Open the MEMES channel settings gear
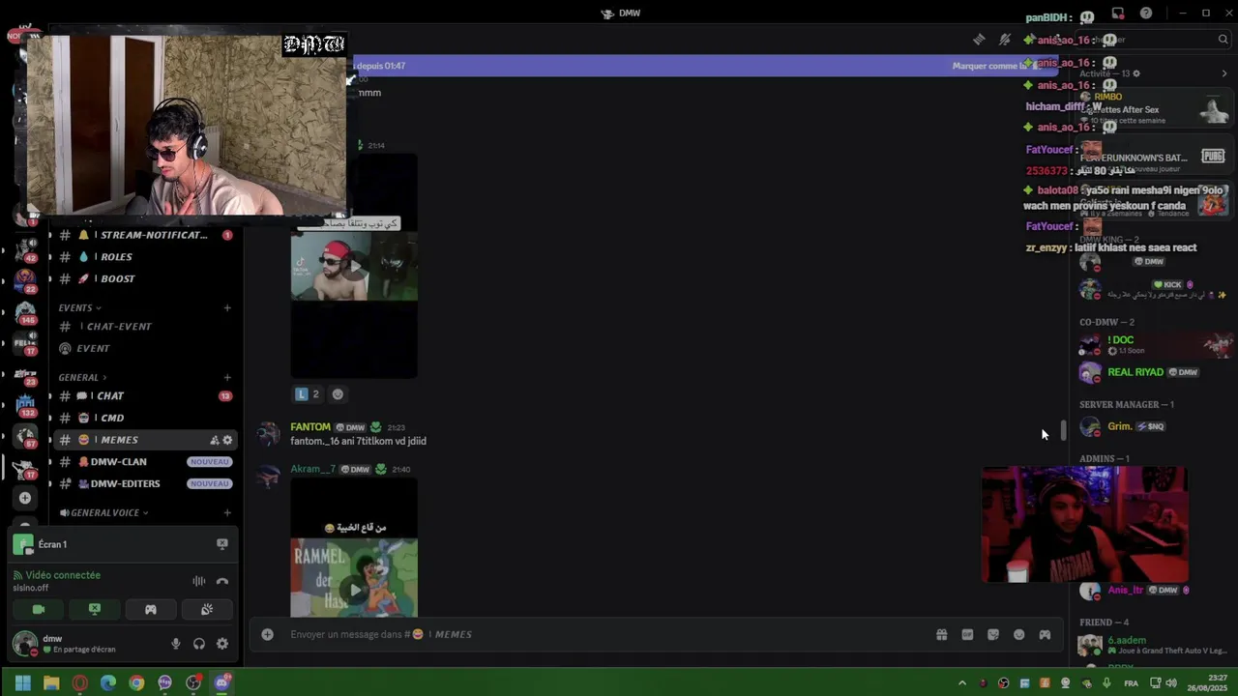Image resolution: width=1238 pixels, height=696 pixels. tap(227, 440)
